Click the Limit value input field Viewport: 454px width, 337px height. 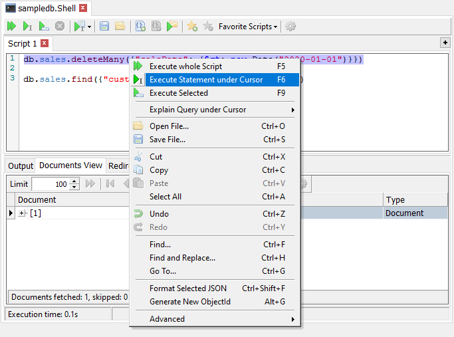tap(50, 184)
